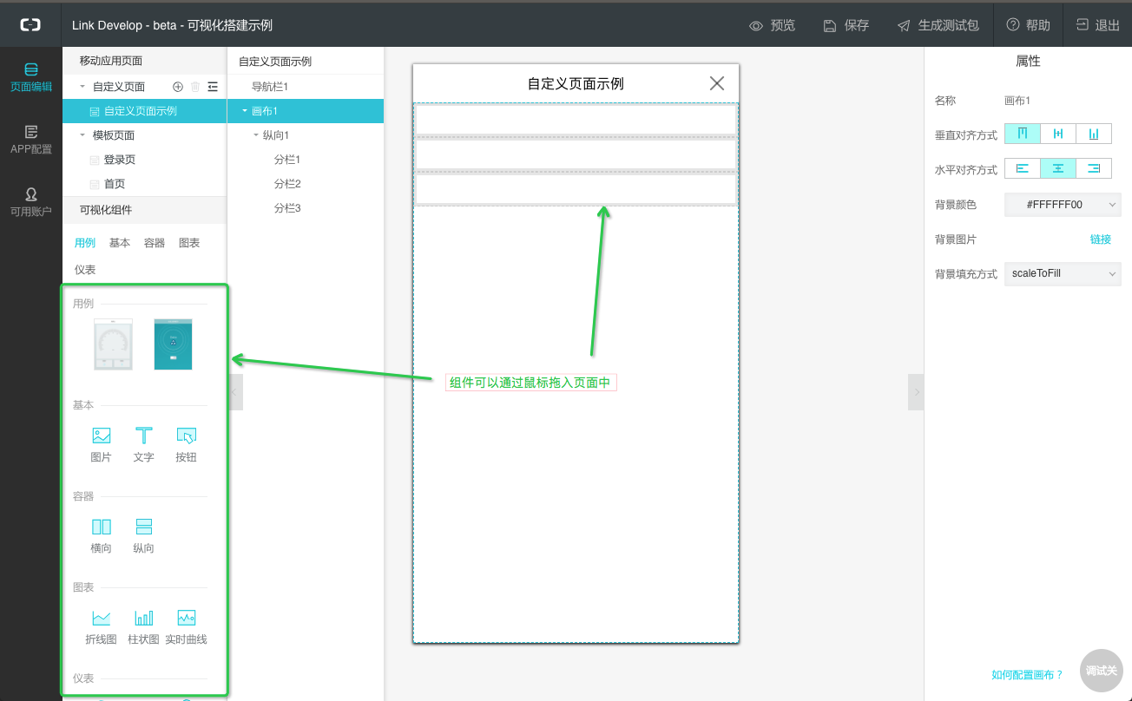Set horizontal alignment to right
The height and width of the screenshot is (701, 1132).
click(1094, 168)
